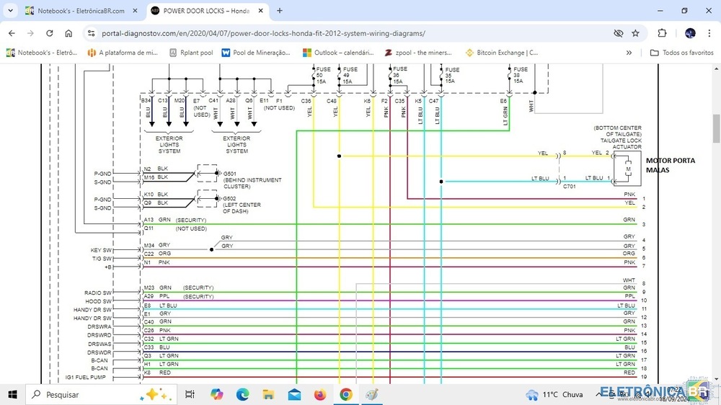
Task: Select the POWER DOOR LOCKS tab
Action: (205, 11)
